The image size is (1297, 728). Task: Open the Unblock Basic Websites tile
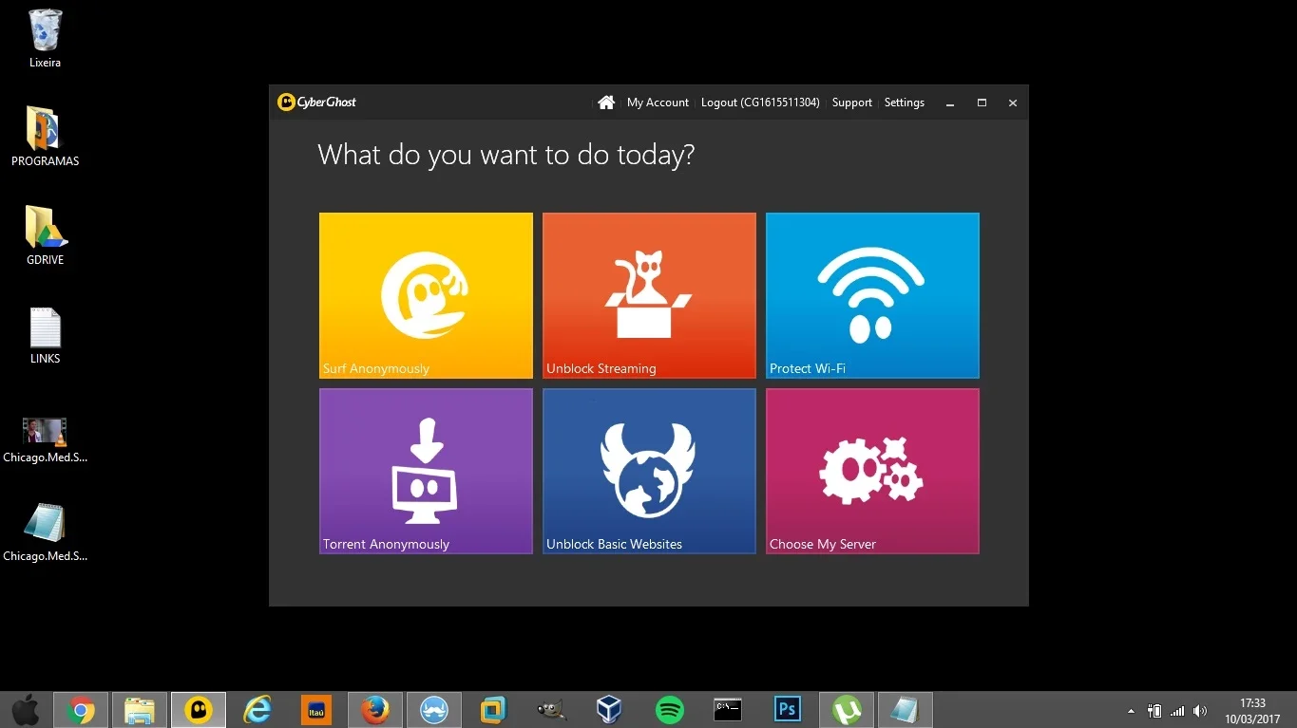tap(649, 471)
